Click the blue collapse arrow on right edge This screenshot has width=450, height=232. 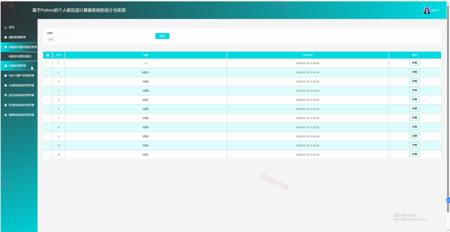[x=448, y=200]
